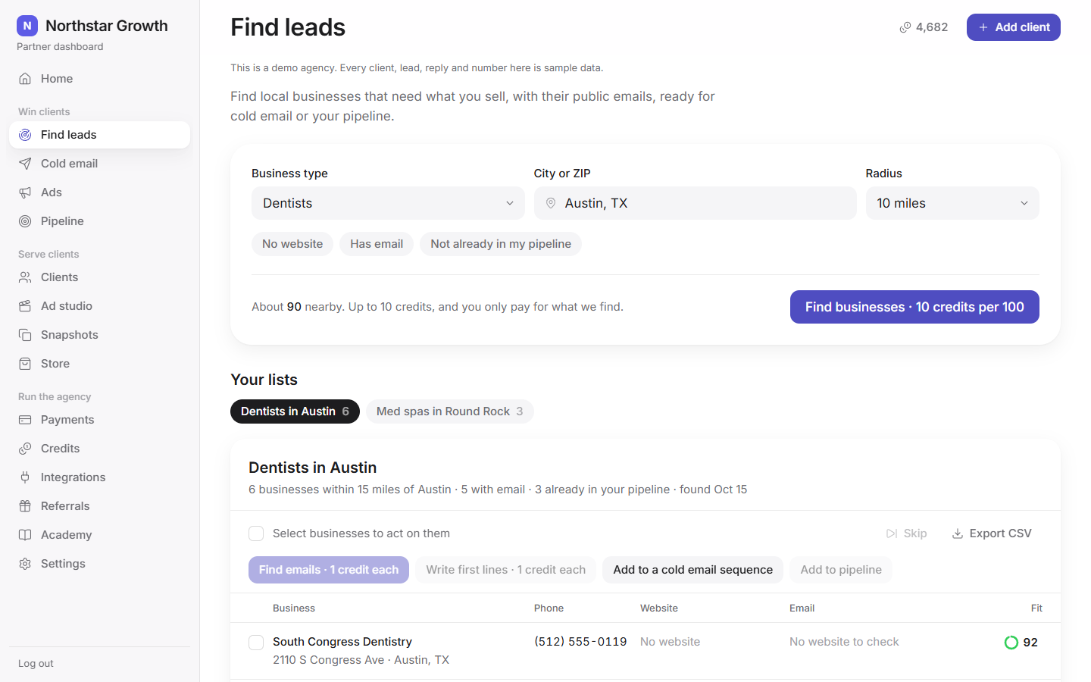Navigate to Clients
This screenshot has height=682, width=1091.
point(99,277)
